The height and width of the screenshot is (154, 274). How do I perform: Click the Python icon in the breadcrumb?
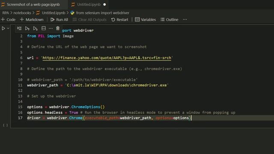pos(72,13)
